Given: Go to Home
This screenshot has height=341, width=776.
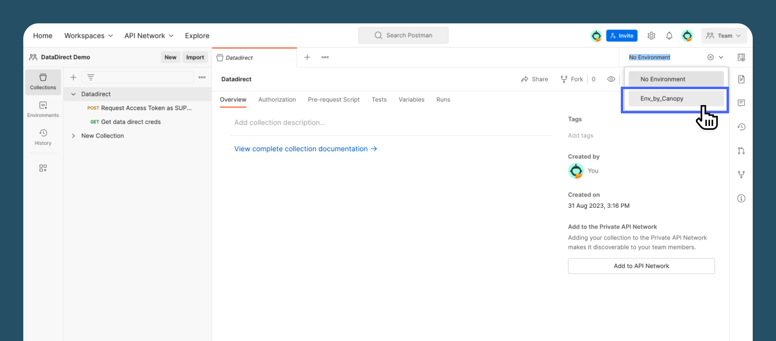Looking at the screenshot, I should [43, 36].
